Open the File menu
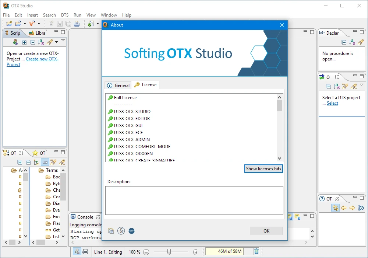This screenshot has height=258, width=368. pyautogui.click(x=6, y=15)
